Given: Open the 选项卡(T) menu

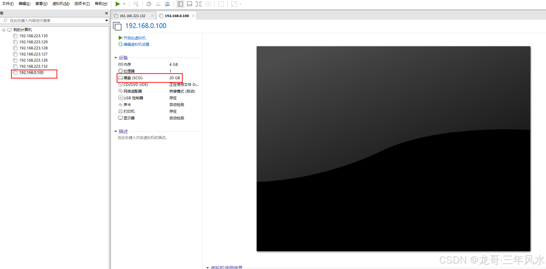Looking at the screenshot, I should (82, 4).
